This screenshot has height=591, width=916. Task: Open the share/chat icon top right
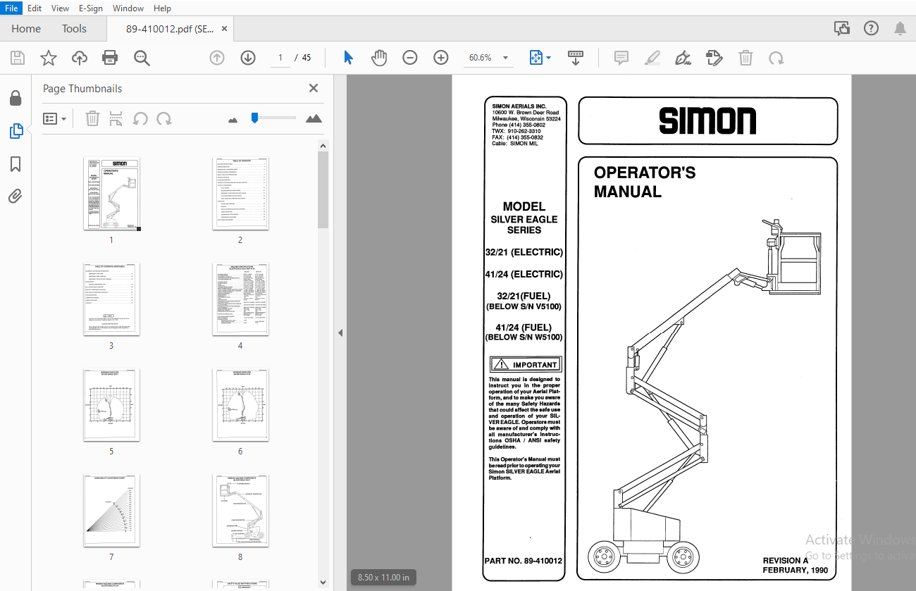[841, 29]
